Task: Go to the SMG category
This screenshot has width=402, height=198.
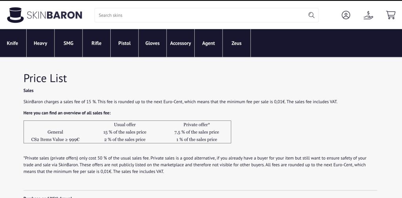Action: [x=68, y=43]
